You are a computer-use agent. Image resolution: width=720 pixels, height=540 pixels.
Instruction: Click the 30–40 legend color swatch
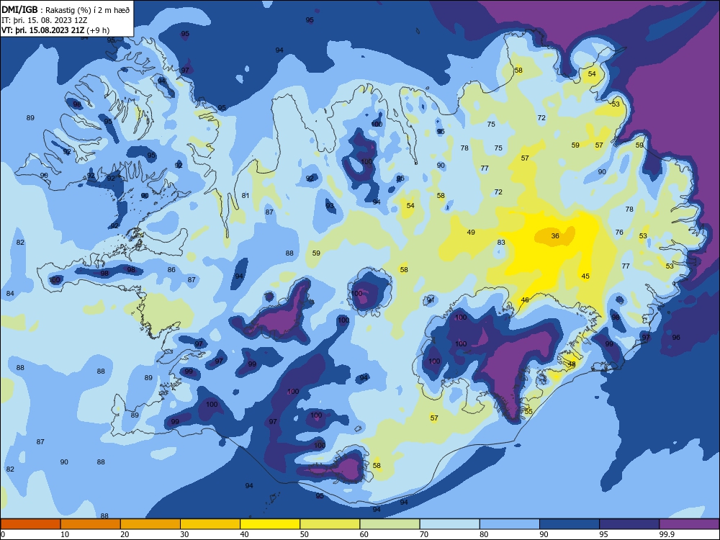[x=210, y=524]
